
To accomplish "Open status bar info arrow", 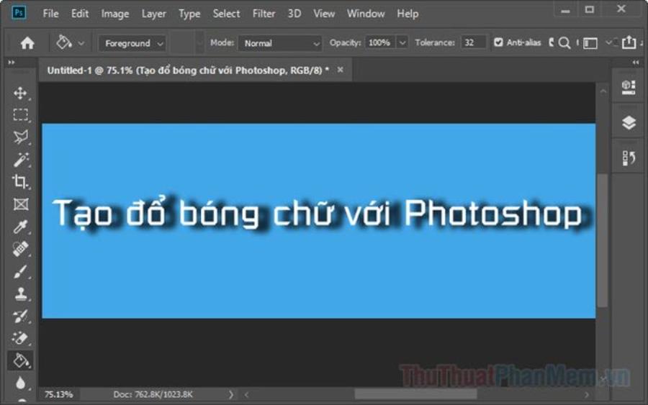I will tap(230, 395).
